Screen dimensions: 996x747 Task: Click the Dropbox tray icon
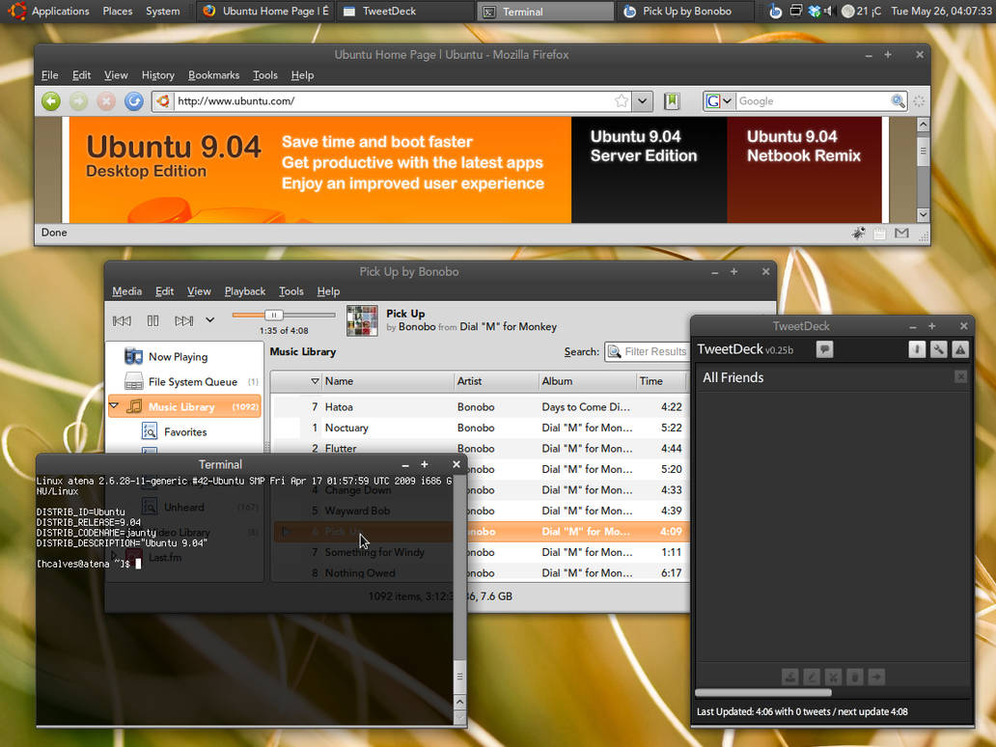(815, 11)
